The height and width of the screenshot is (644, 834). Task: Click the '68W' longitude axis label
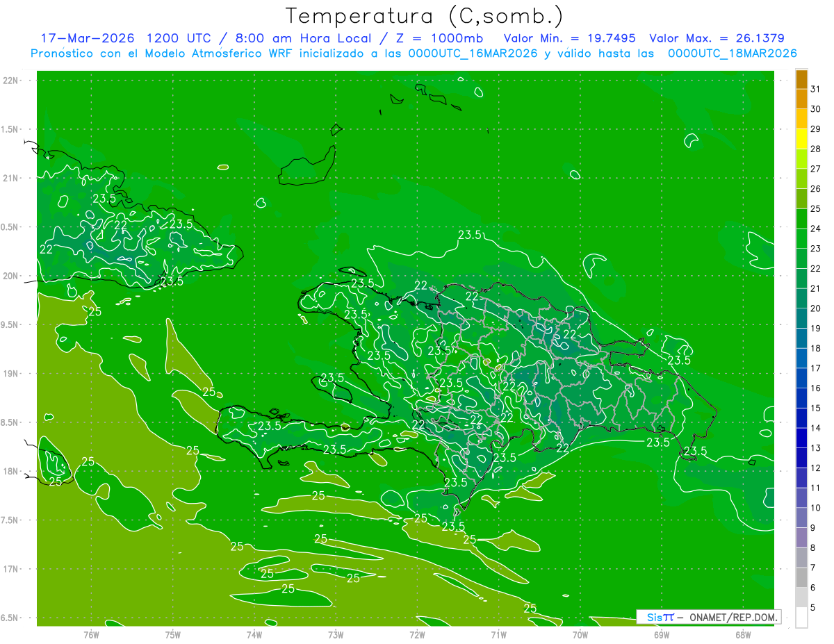click(x=743, y=635)
